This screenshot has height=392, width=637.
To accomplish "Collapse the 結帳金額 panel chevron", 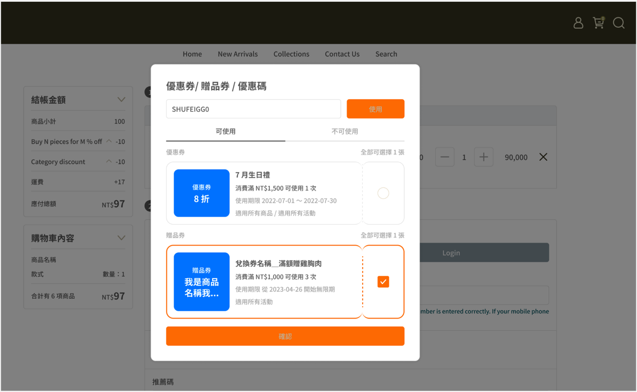I will pyautogui.click(x=121, y=100).
